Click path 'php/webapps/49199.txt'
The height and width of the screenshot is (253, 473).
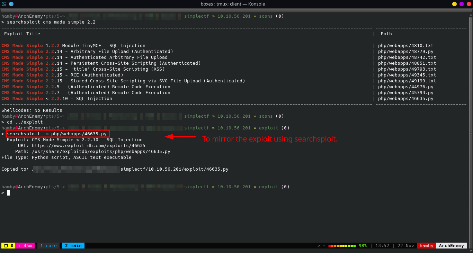(407, 81)
